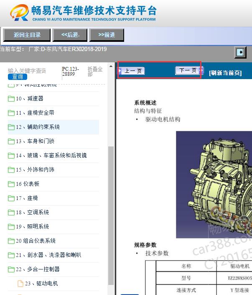Go back with the <<后退 button

point(70,35)
